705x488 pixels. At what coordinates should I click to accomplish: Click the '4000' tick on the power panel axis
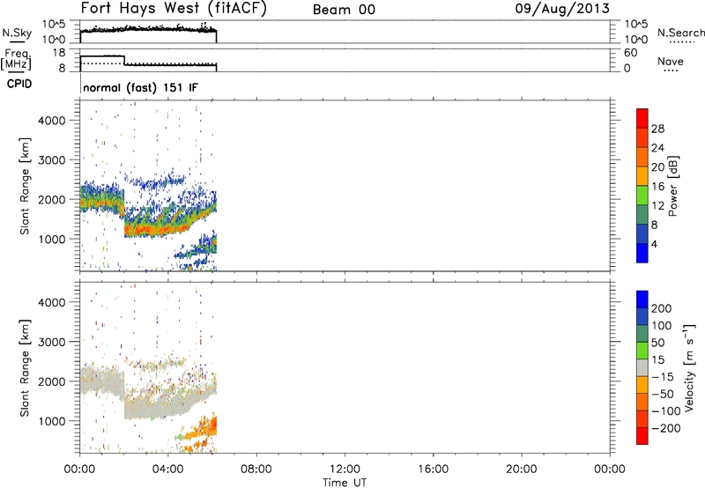click(x=51, y=121)
